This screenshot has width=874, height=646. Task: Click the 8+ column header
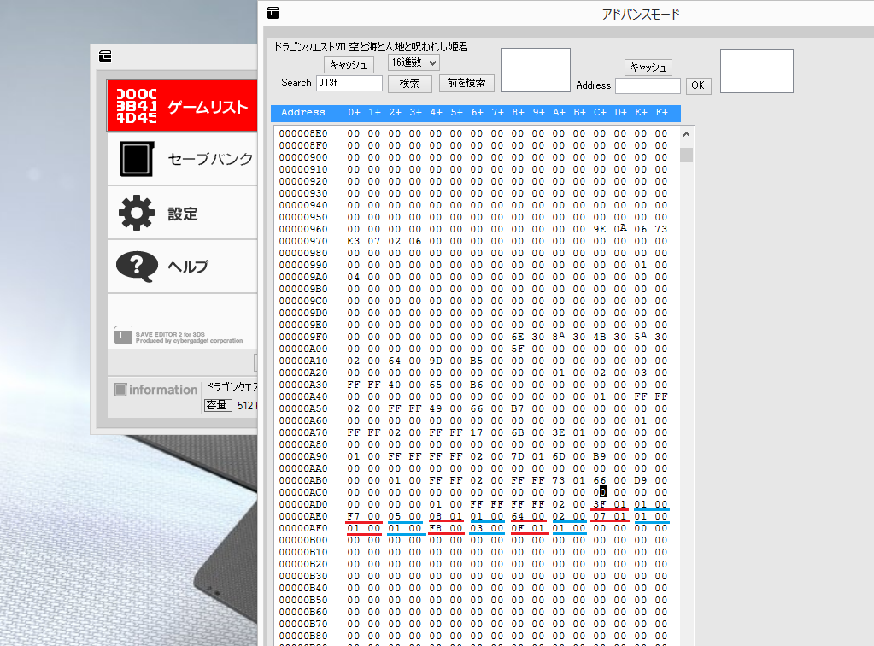click(x=518, y=113)
